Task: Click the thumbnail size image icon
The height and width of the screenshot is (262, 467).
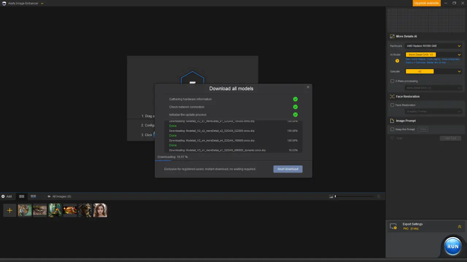Action: pos(331,196)
